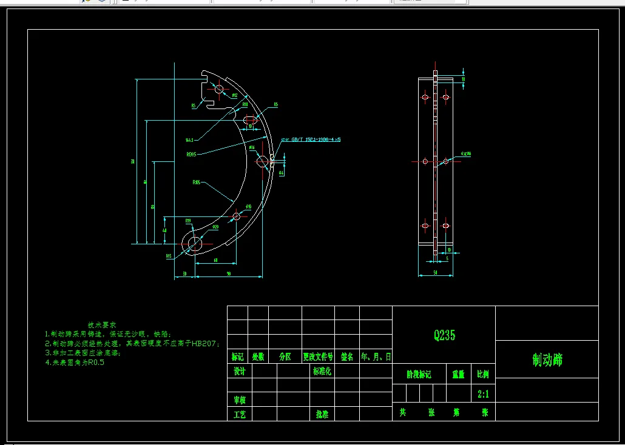This screenshot has width=625, height=445.
Task: Select the R105 radius dimension label
Action: (x=197, y=182)
